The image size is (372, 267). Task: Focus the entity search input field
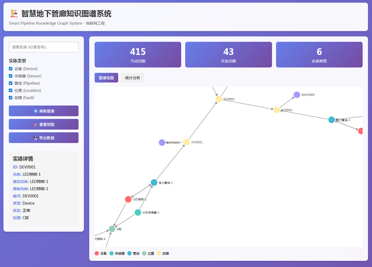tap(44, 47)
